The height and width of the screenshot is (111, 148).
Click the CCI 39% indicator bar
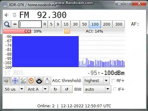[33, 31]
